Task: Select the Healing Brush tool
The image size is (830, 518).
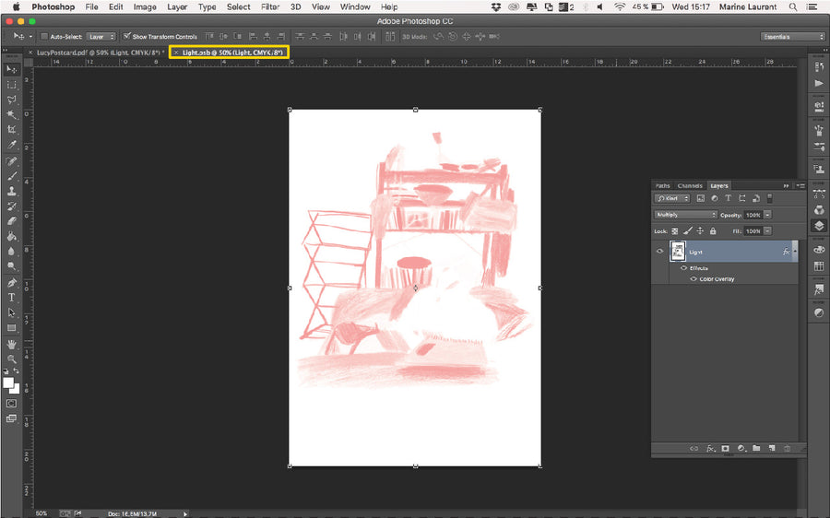Action: point(11,161)
